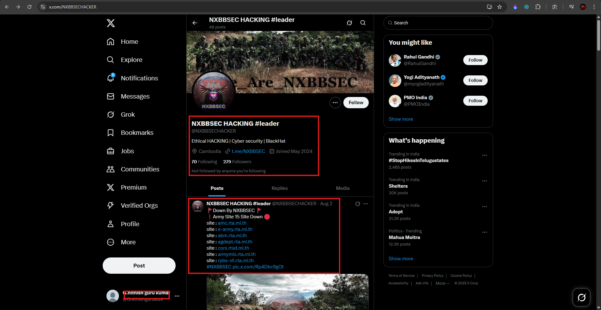
Task: Follow Rahul Gandhi from suggestions
Action: (475, 60)
